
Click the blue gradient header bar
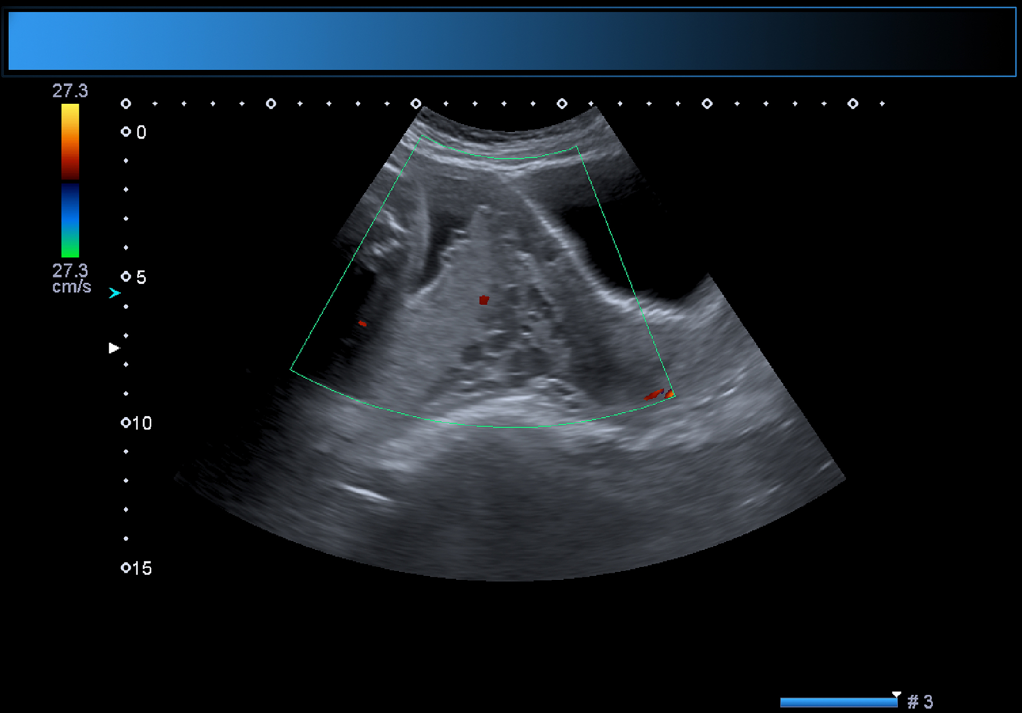coord(511,41)
